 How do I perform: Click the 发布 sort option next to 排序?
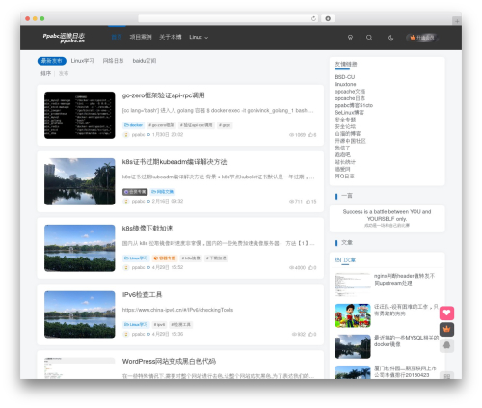[64, 73]
